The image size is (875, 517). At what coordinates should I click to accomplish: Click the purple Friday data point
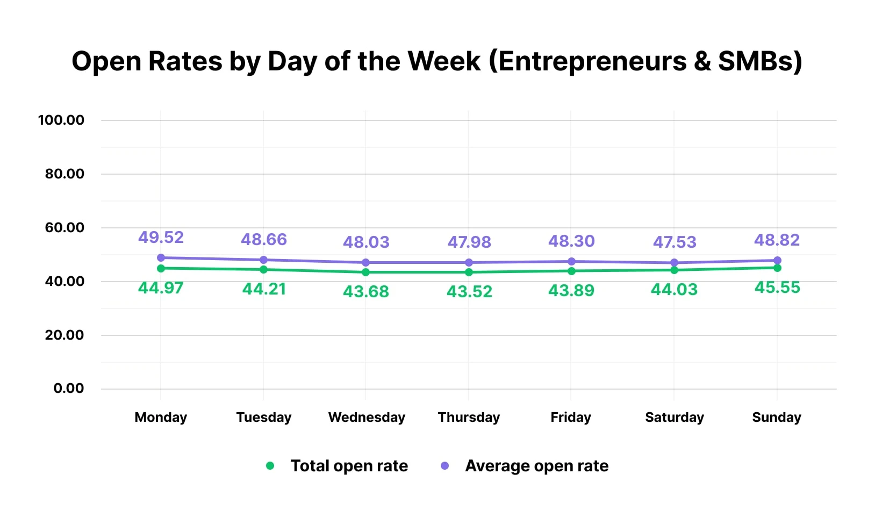click(x=571, y=262)
